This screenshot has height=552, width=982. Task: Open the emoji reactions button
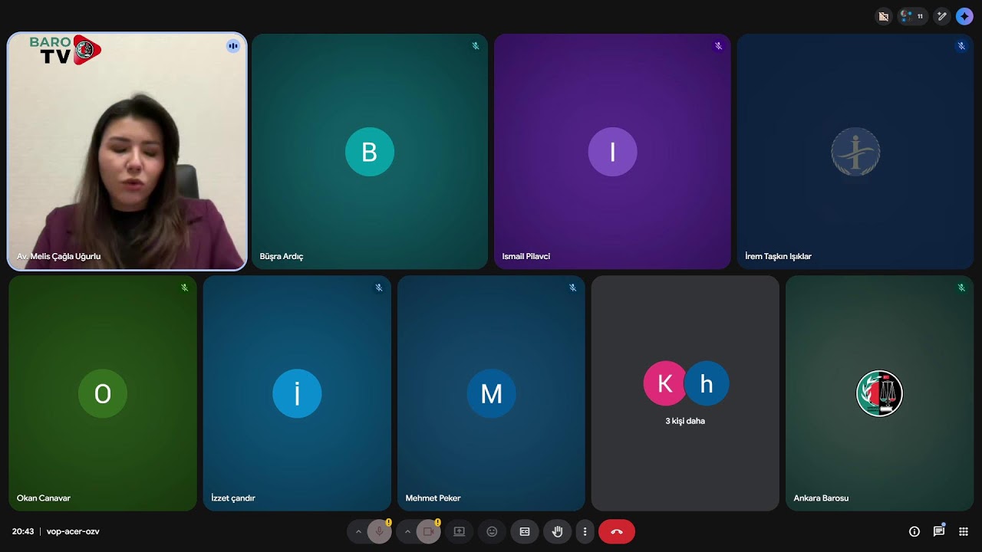coord(492,531)
